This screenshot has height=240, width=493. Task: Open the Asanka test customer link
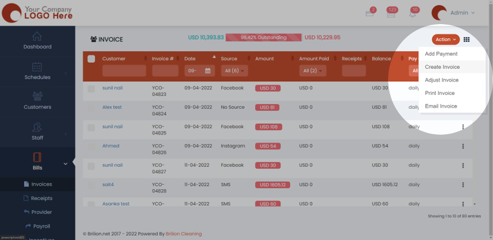pos(115,204)
